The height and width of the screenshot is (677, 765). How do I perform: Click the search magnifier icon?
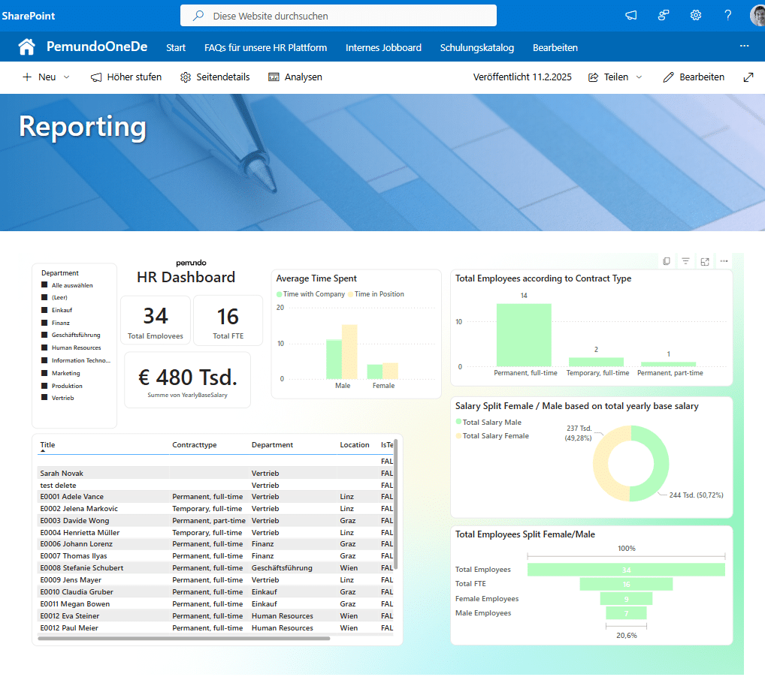coord(198,16)
